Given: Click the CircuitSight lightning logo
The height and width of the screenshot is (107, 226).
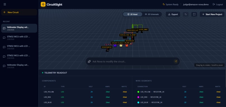Looking at the screenshot, I should [43, 4].
